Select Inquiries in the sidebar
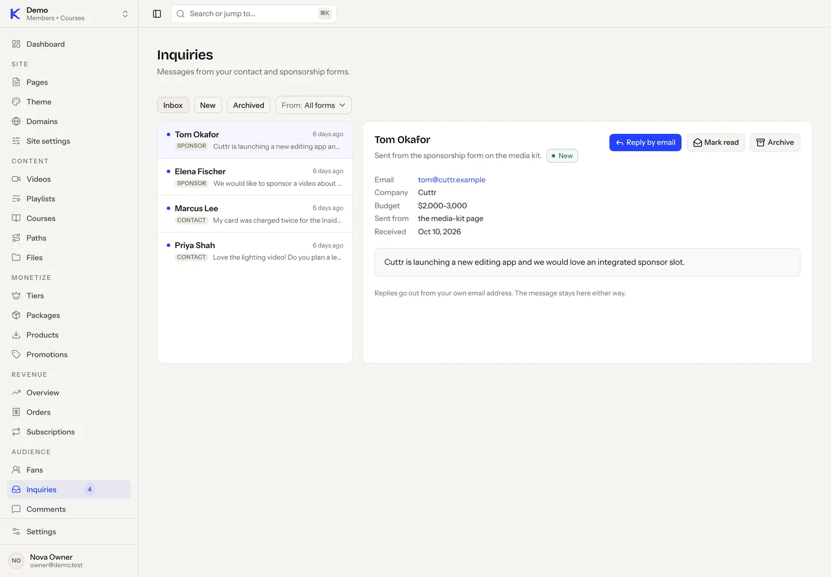The width and height of the screenshot is (831, 577). click(69, 489)
